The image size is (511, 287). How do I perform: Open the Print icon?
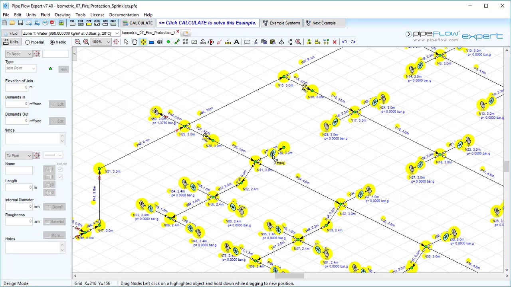point(45,23)
